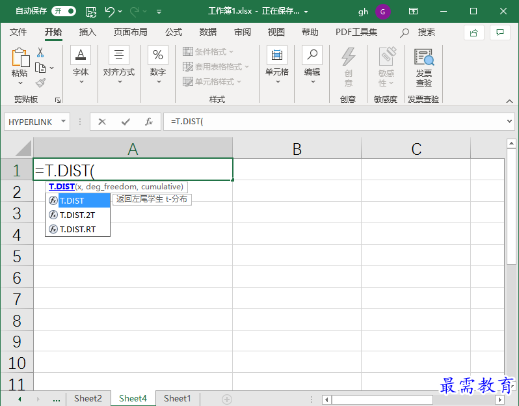Open Ribbon Display Options icon
This screenshot has width=519, height=406.
coord(413,11)
